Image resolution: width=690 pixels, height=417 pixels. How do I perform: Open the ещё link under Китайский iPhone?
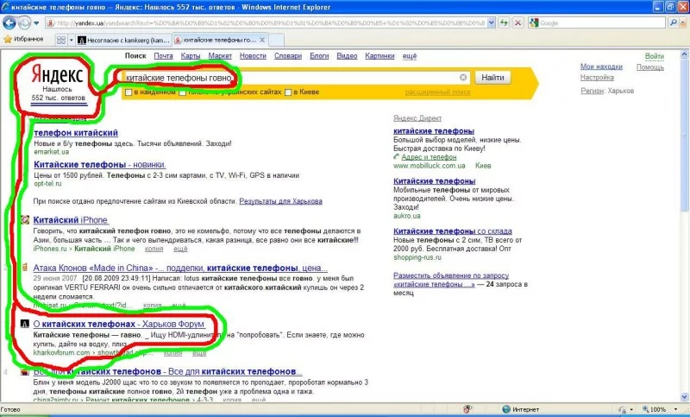[x=180, y=249]
